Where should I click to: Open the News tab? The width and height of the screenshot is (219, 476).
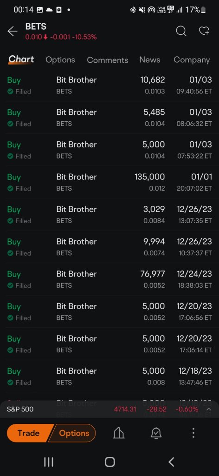point(150,60)
